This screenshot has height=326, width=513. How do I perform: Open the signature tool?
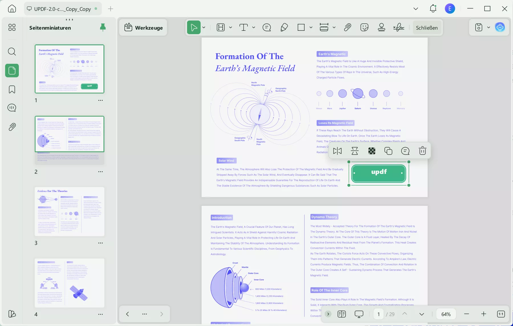(399, 27)
